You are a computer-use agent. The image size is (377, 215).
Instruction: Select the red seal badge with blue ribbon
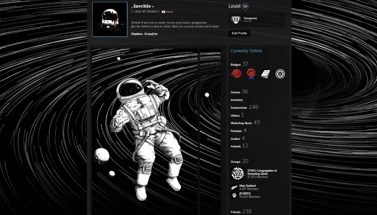[x=251, y=74]
